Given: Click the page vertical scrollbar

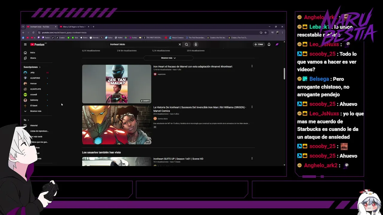Looking at the screenshot, I should point(284,73).
